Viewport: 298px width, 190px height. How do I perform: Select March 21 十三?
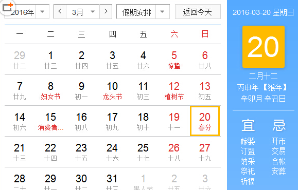pyautogui.click(x=20, y=153)
